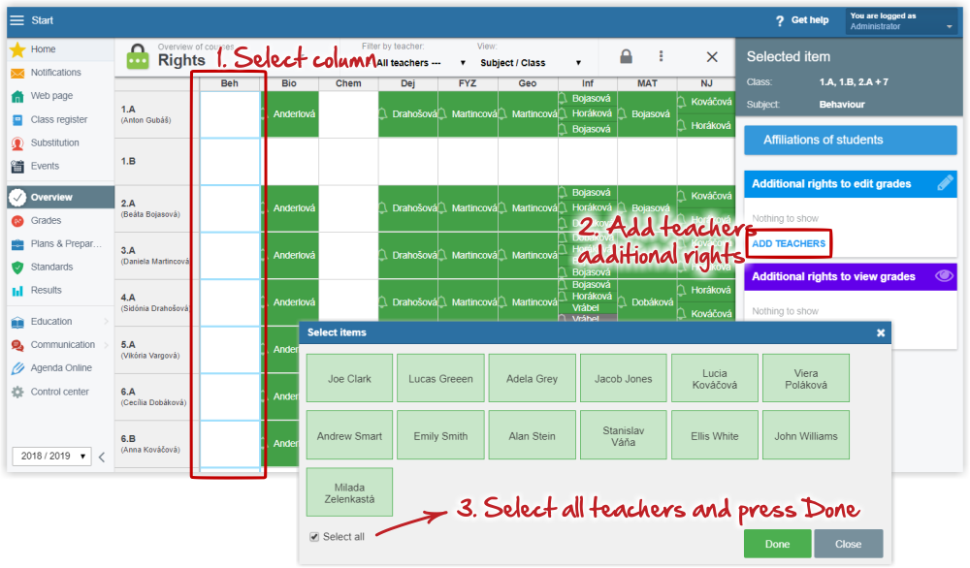Open the Filter by teacher dropdown
The image size is (970, 568).
420,63
